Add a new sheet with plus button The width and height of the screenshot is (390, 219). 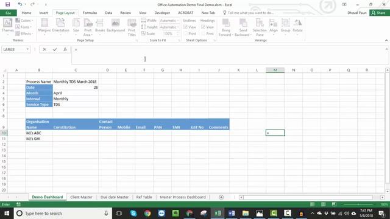tap(221, 197)
